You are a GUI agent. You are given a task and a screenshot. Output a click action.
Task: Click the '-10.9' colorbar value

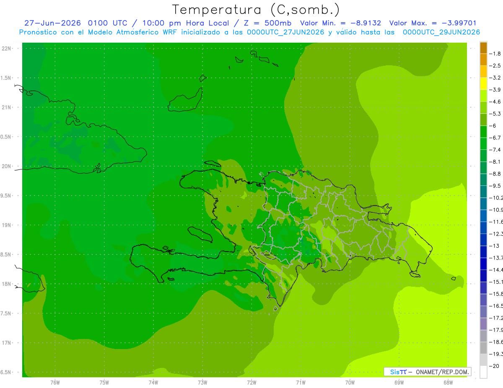496,210
